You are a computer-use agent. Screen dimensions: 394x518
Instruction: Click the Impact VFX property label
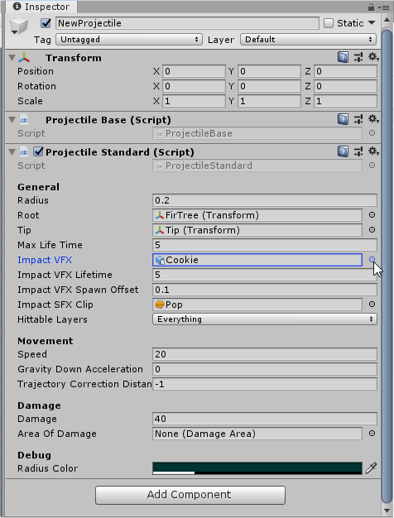coord(45,260)
